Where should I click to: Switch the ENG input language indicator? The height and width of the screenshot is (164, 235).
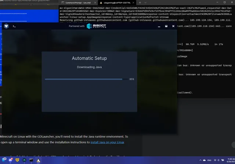click(x=209, y=160)
